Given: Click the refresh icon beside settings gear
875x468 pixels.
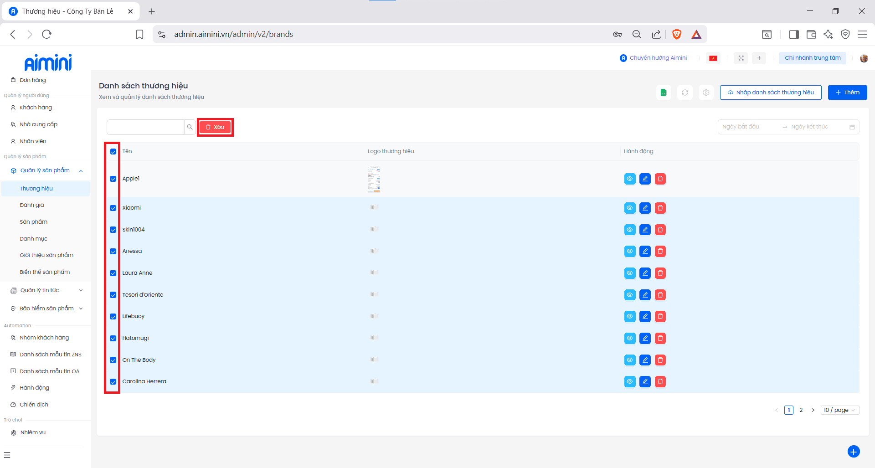Looking at the screenshot, I should 685,93.
